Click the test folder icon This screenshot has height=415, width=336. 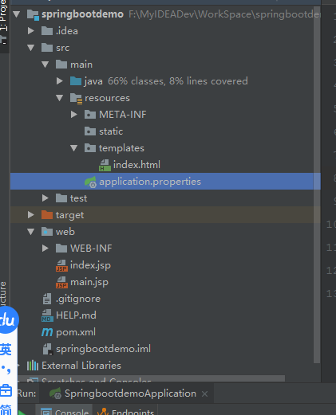(x=61, y=198)
